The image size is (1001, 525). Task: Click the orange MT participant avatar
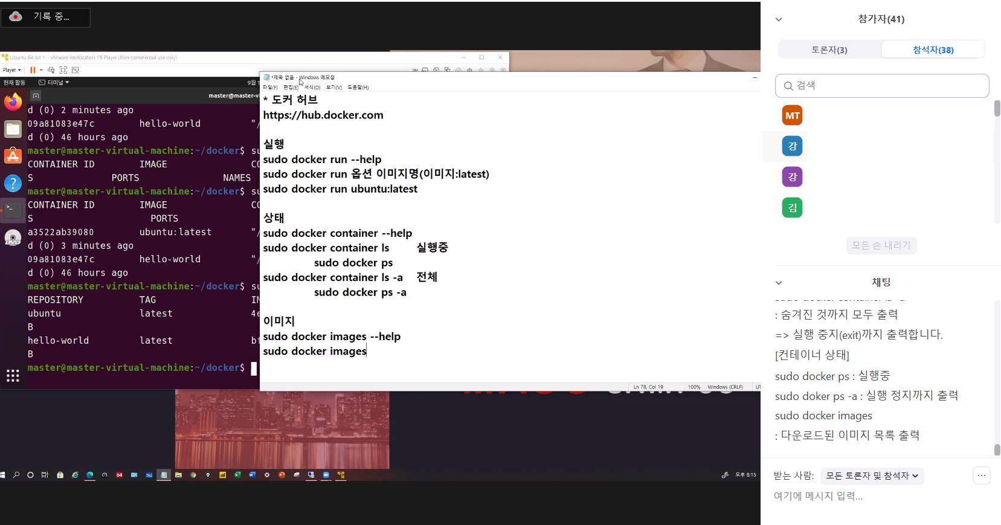(x=792, y=115)
